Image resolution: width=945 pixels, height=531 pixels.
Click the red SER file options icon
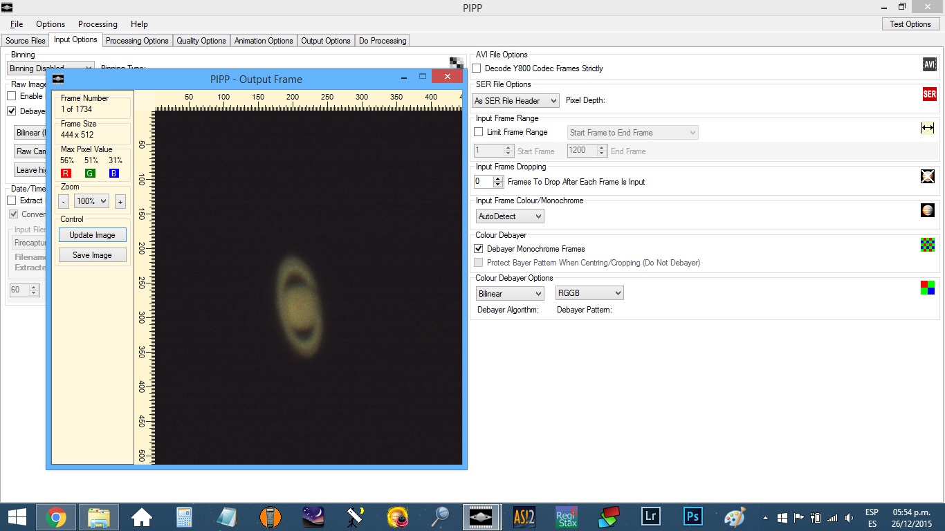(x=928, y=94)
